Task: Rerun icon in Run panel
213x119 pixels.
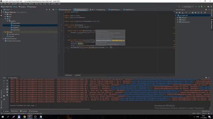Action: [x=4, y=81]
